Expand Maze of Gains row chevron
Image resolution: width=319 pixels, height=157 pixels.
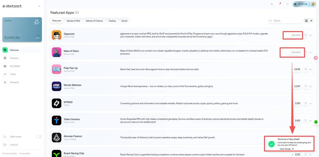[310, 52]
